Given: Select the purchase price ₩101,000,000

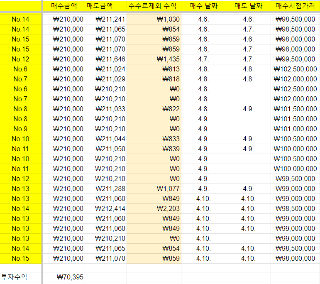Looking at the screenshot, I should 295,129.
